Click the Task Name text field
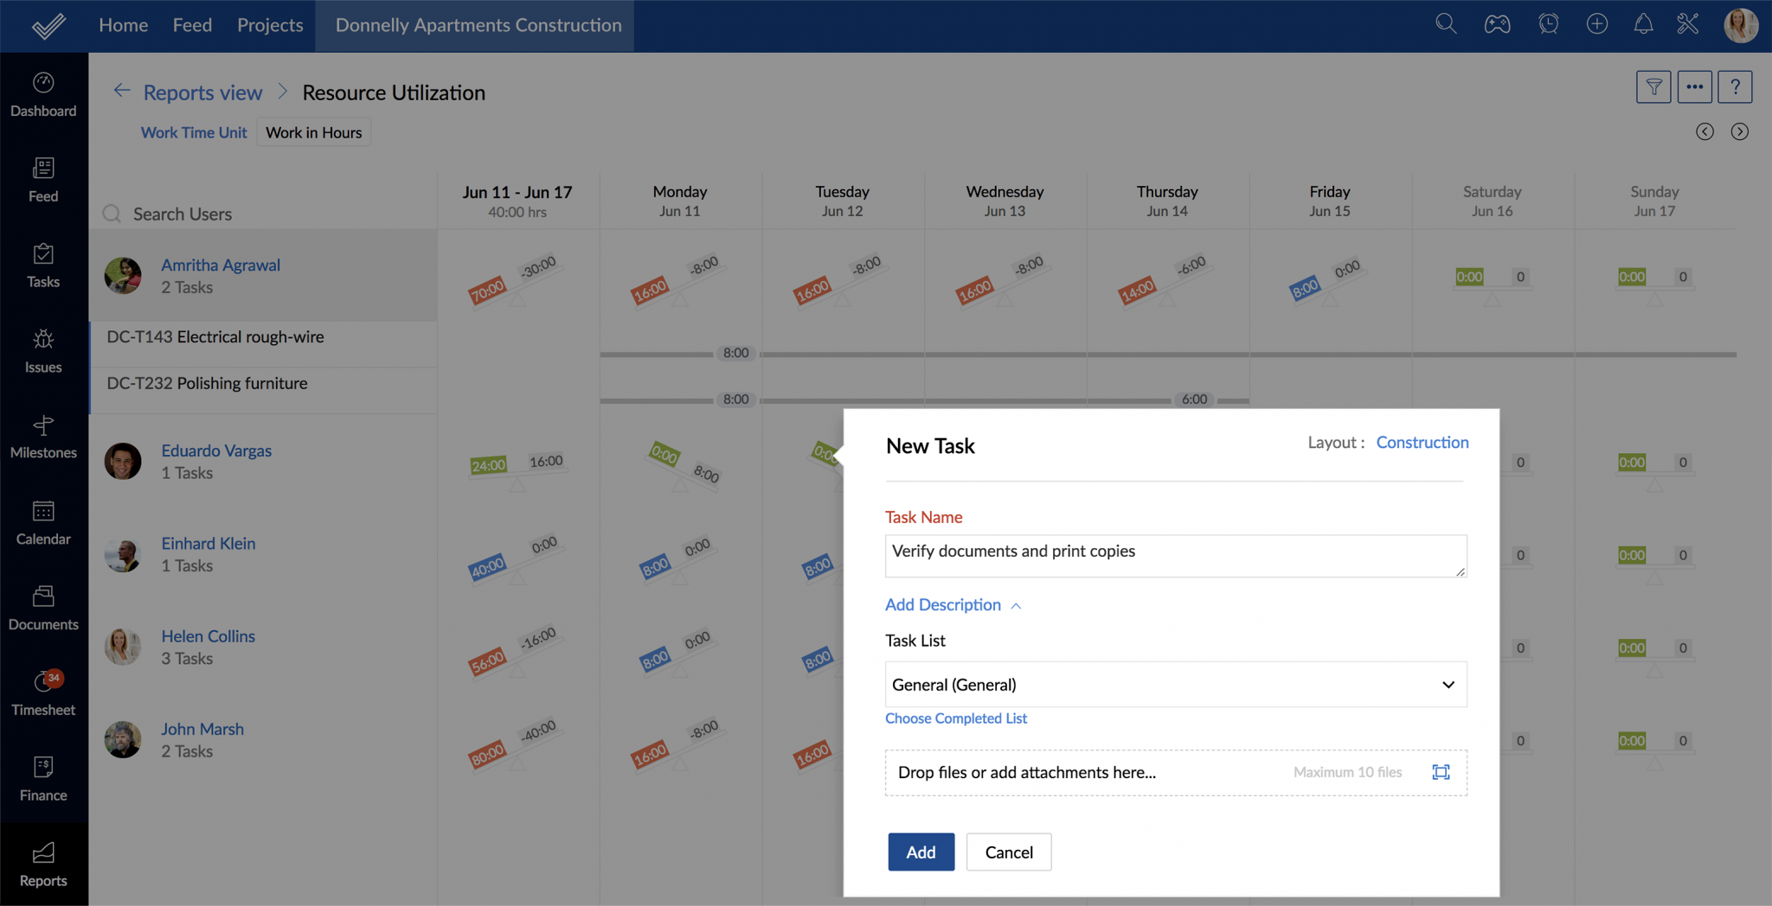Viewport: 1772px width, 906px height. point(1174,556)
